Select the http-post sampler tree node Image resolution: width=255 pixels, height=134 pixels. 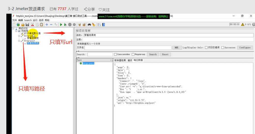[x=30, y=41]
